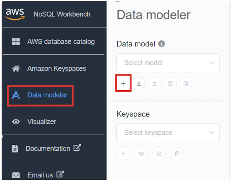This screenshot has height=183, width=232.
Task: Click the Visualizer eye icon
Action: (x=16, y=122)
